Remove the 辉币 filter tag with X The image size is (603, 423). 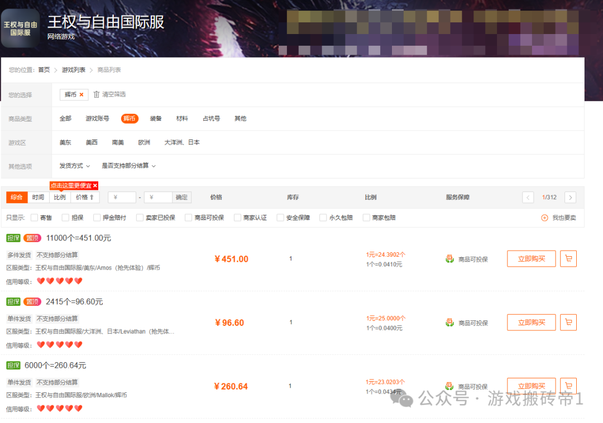pyautogui.click(x=82, y=95)
